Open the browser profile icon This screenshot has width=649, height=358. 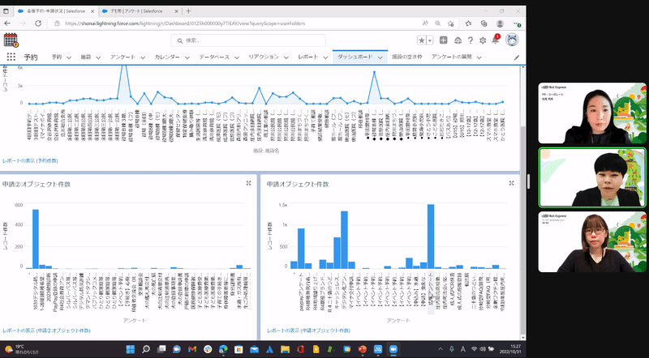point(500,23)
